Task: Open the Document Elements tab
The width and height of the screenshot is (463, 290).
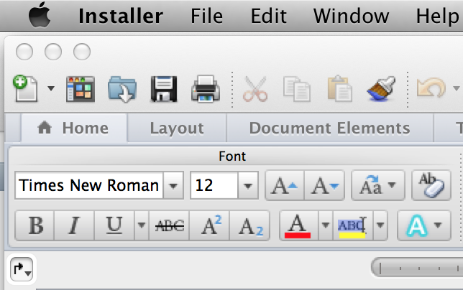Action: [329, 128]
